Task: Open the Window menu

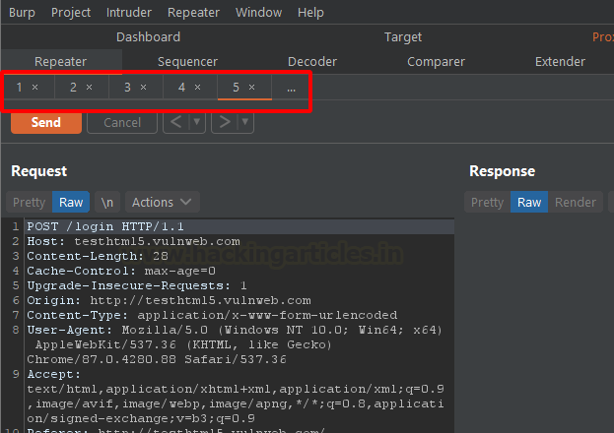Action: pyautogui.click(x=258, y=13)
